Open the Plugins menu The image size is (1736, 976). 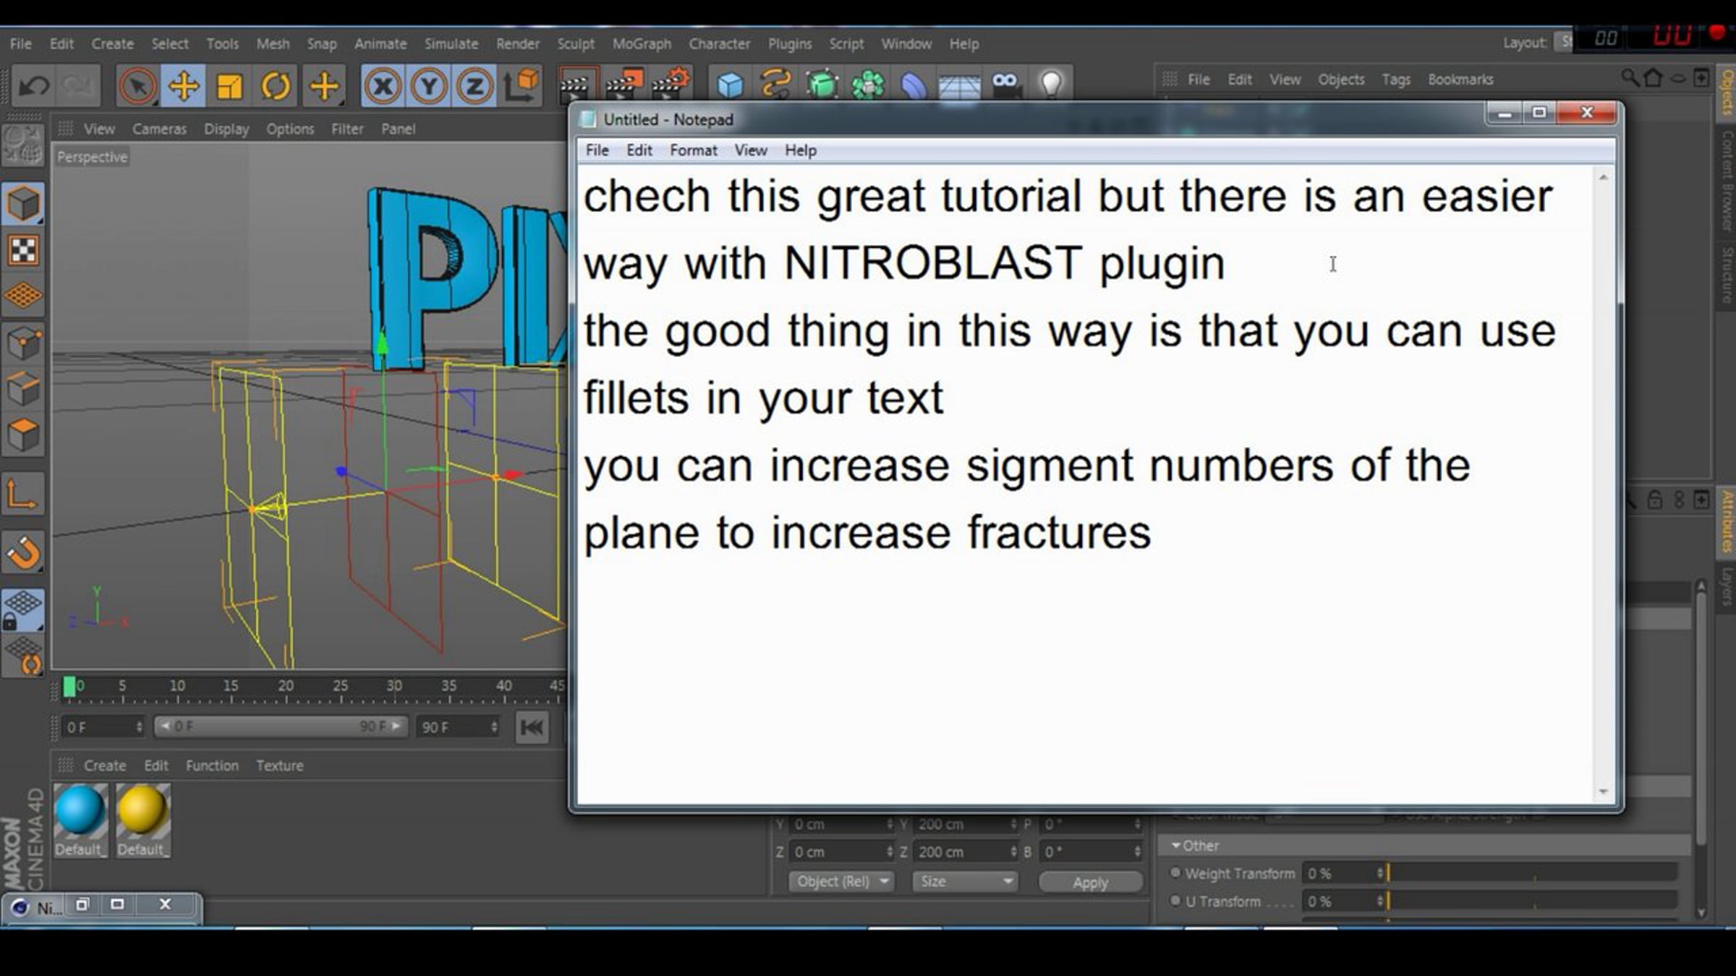coord(790,43)
